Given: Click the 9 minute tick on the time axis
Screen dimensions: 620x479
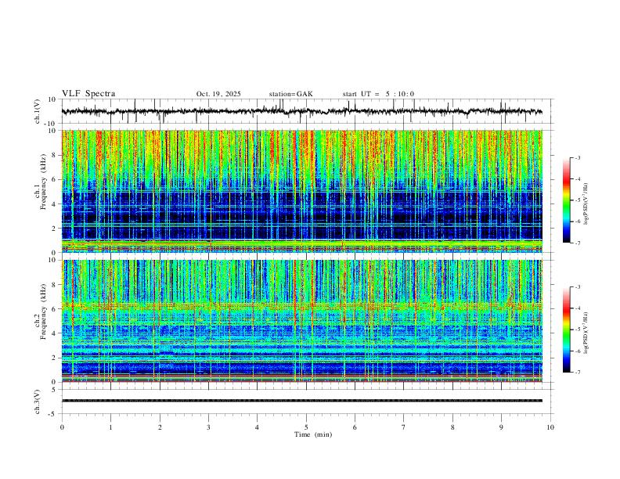Looking at the screenshot, I should [x=501, y=427].
